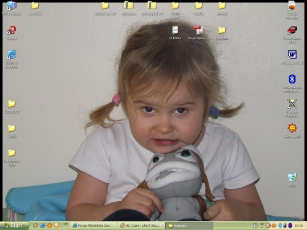307x230 pixels.
Task: Click the Start button
Action: point(14,226)
